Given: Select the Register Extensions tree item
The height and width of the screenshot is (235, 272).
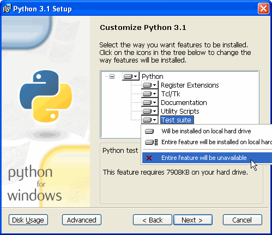Looking at the screenshot, I should (190, 85).
